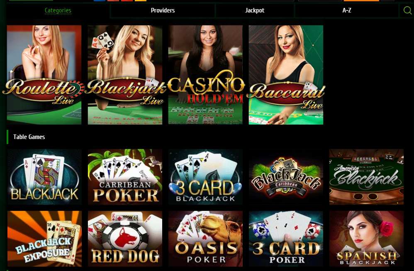Open Carribean Poker game tile
This screenshot has width=414, height=271.
tap(125, 177)
